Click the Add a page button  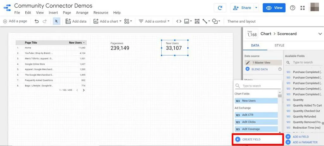15,21
